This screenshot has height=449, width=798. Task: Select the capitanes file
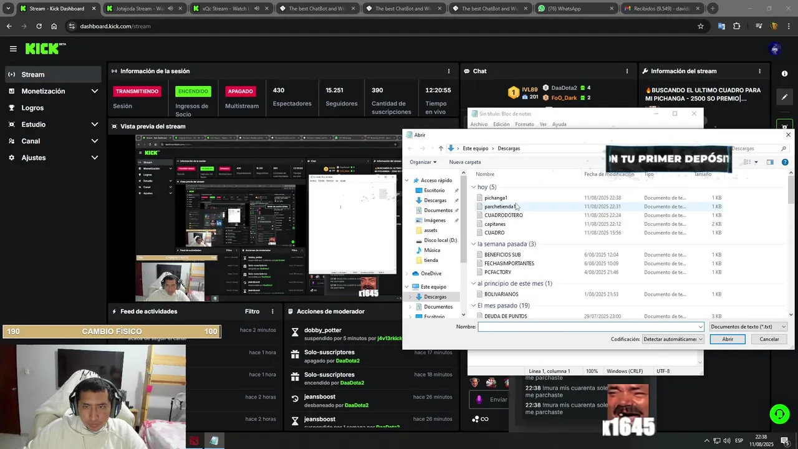(x=494, y=224)
